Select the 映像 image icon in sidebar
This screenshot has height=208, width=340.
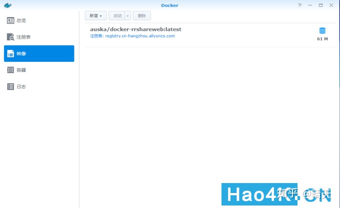point(10,54)
